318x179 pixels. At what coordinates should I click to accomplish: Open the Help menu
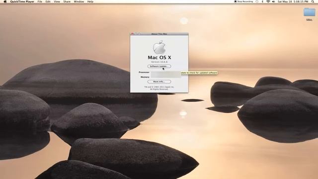click(x=90, y=1)
